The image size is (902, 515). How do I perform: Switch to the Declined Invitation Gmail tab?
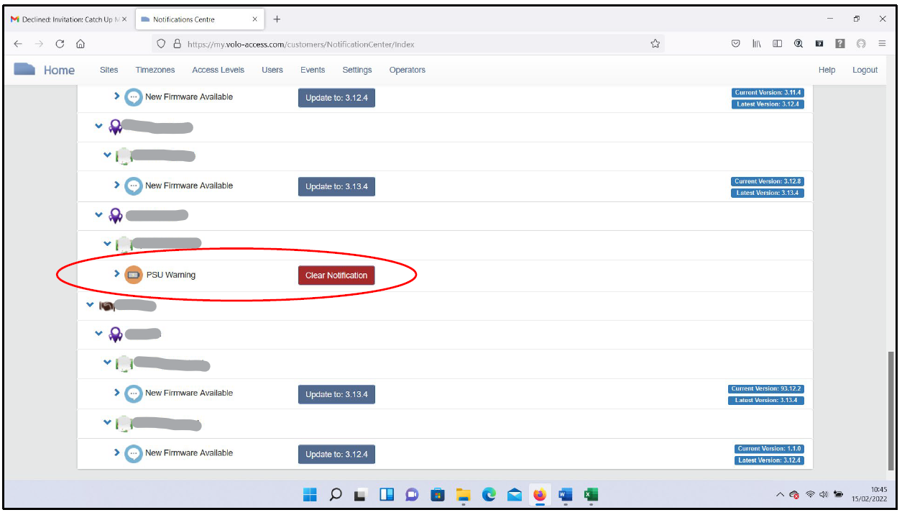[68, 19]
